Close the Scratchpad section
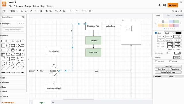The height and width of the screenshot is (104, 184). point(24,23)
